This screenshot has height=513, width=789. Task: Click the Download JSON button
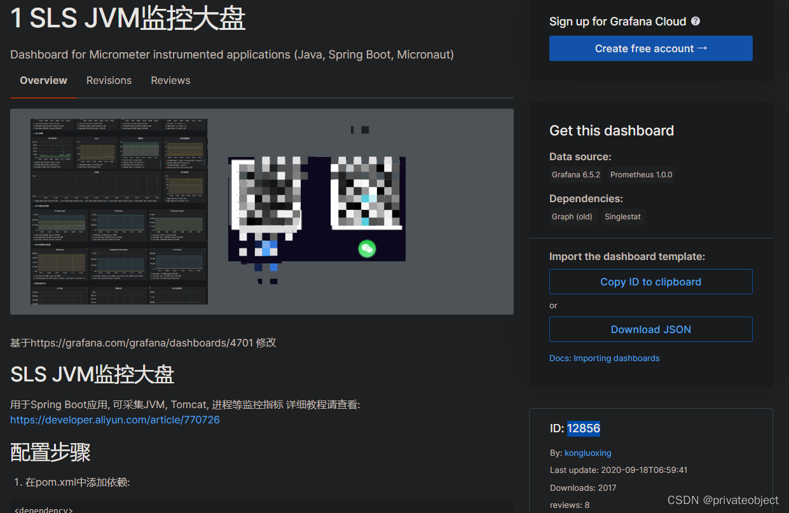tap(650, 329)
